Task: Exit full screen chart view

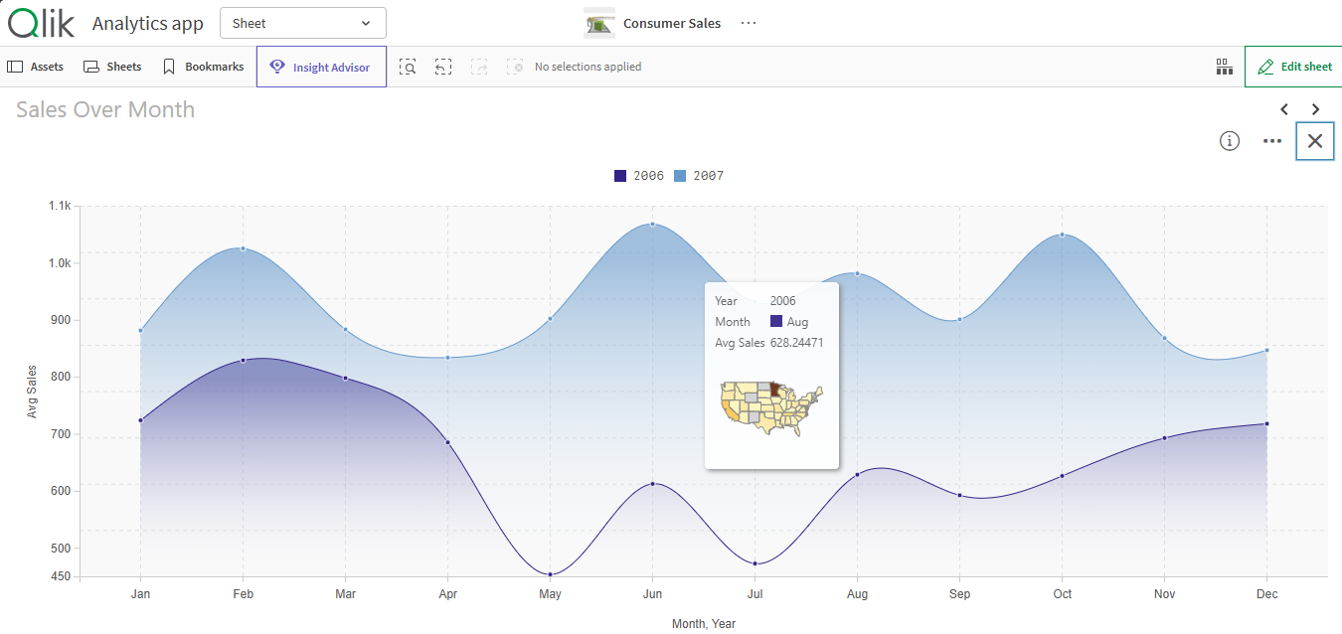Action: click(1315, 141)
